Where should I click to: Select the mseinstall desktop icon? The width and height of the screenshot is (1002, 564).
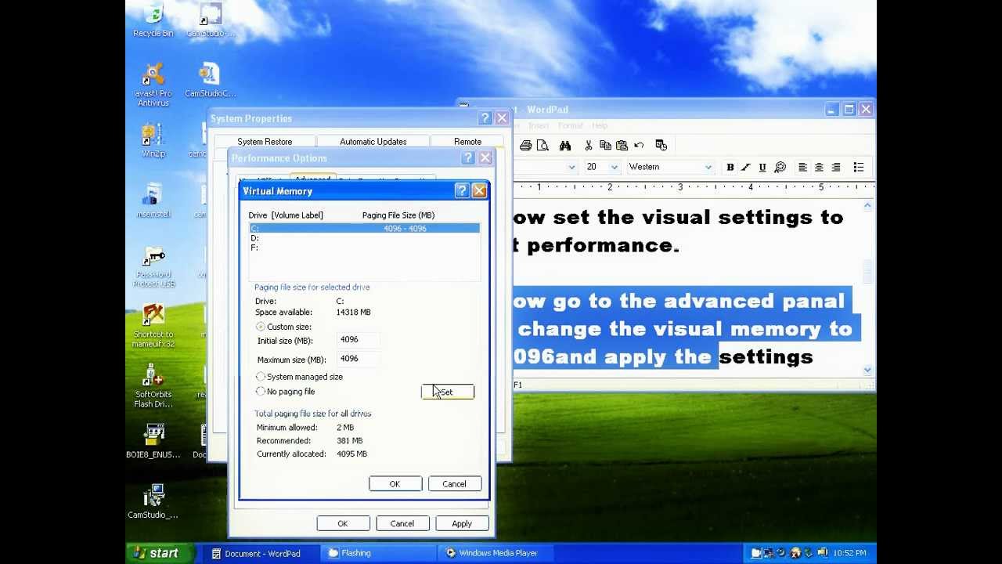(153, 202)
